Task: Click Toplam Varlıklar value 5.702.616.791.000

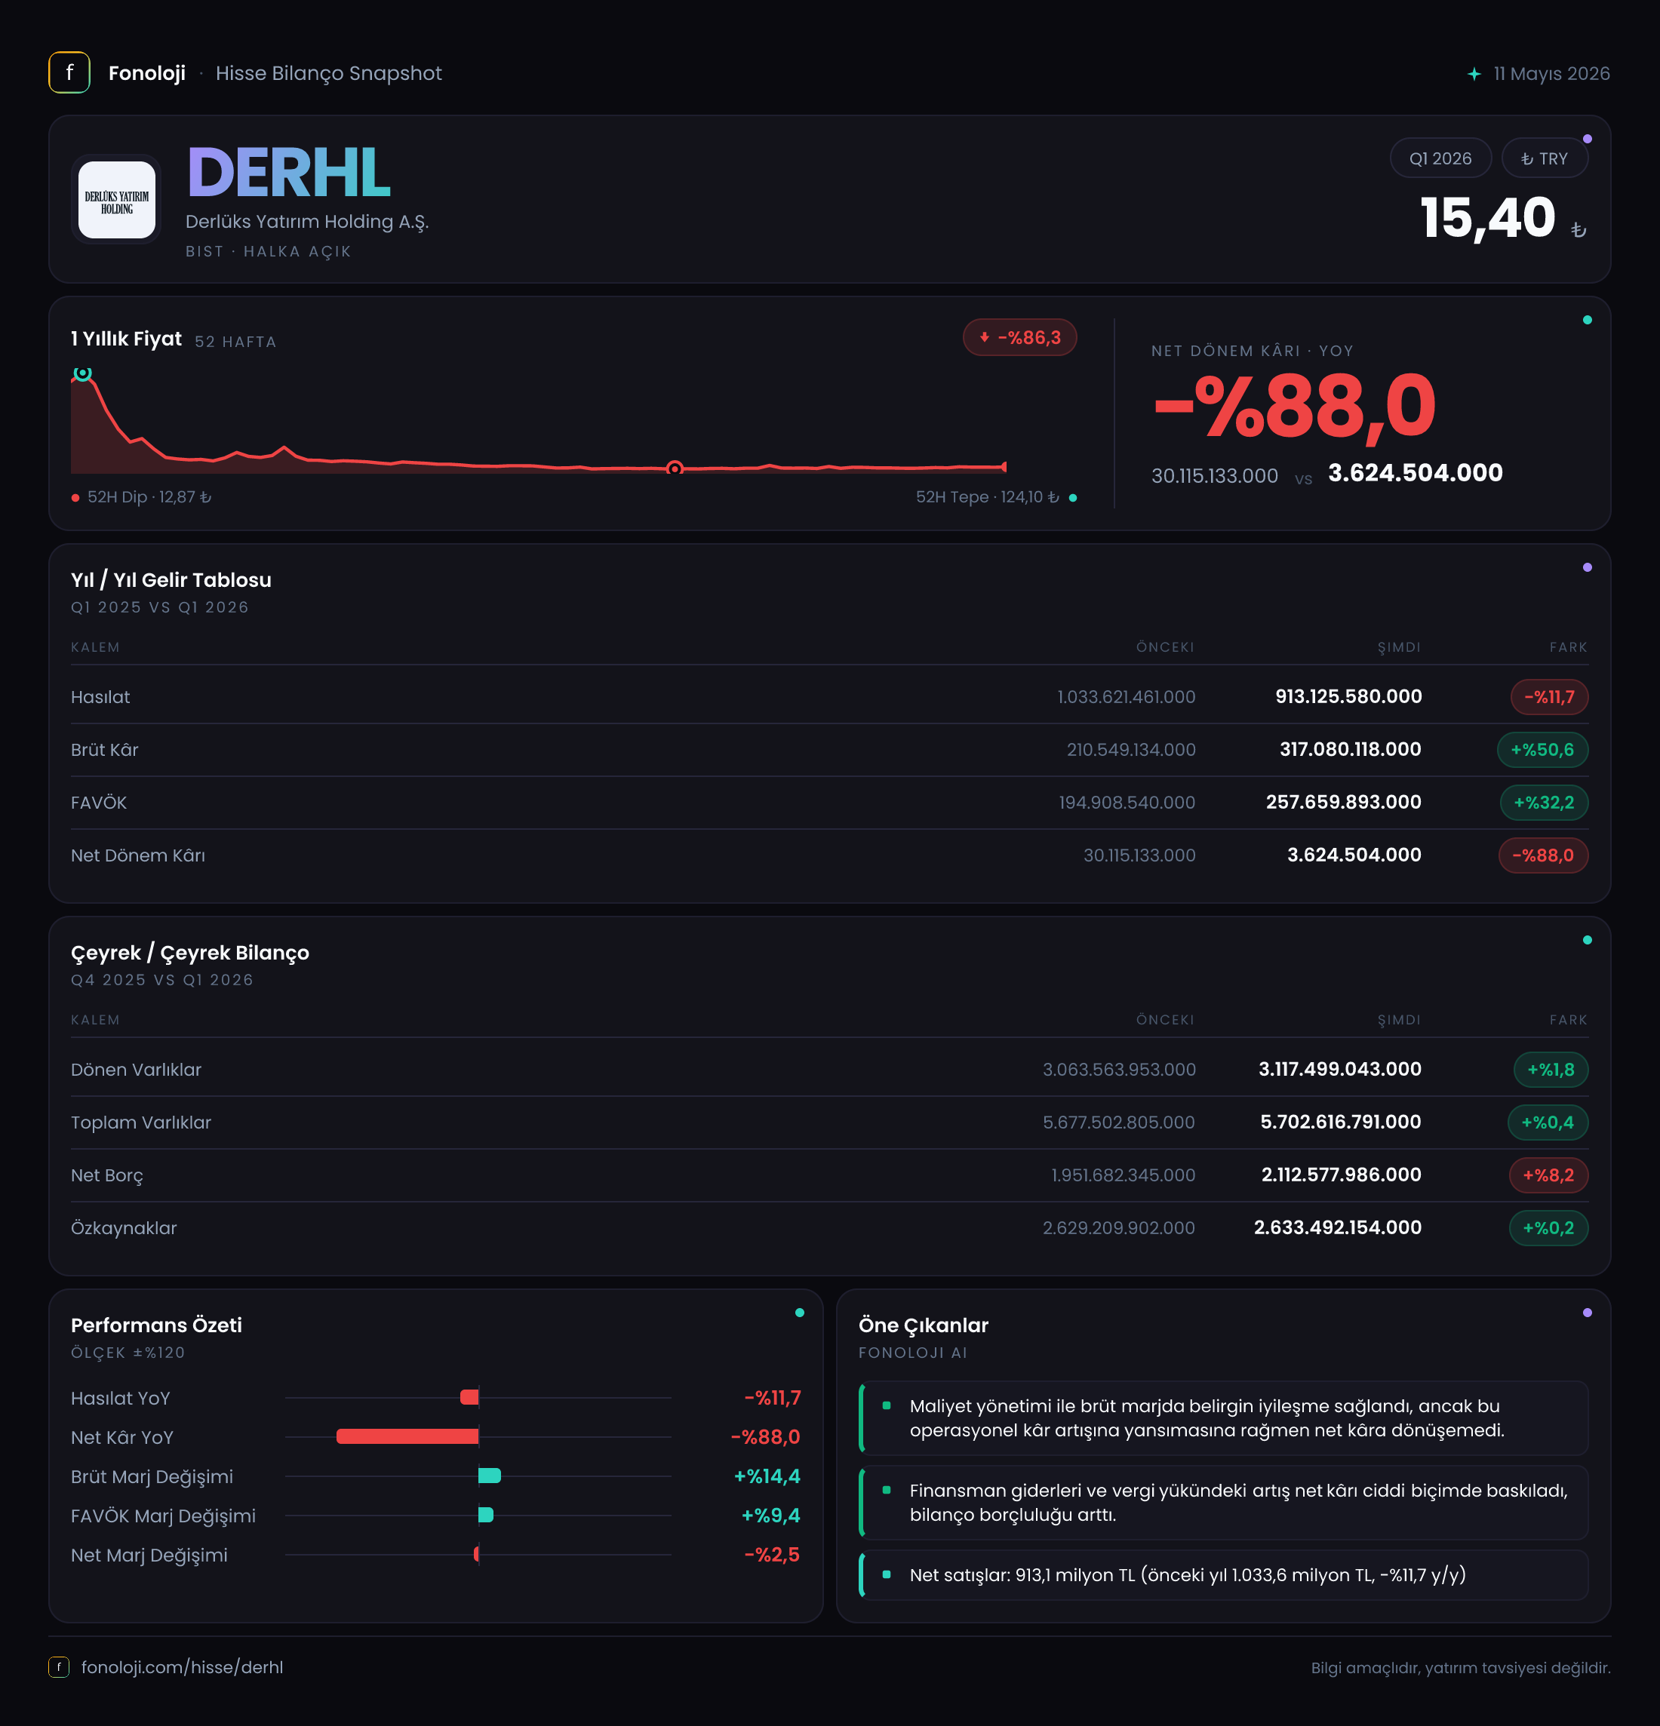Action: coord(1340,1122)
